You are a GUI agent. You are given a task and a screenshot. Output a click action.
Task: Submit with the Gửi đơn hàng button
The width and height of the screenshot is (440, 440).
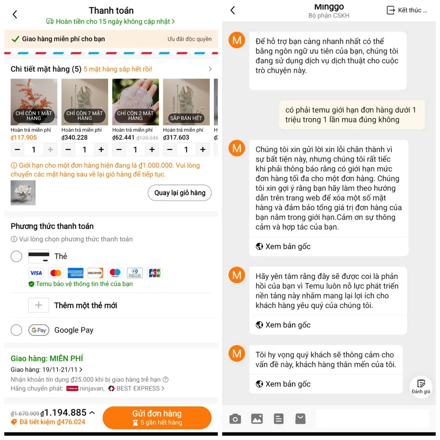click(x=157, y=418)
